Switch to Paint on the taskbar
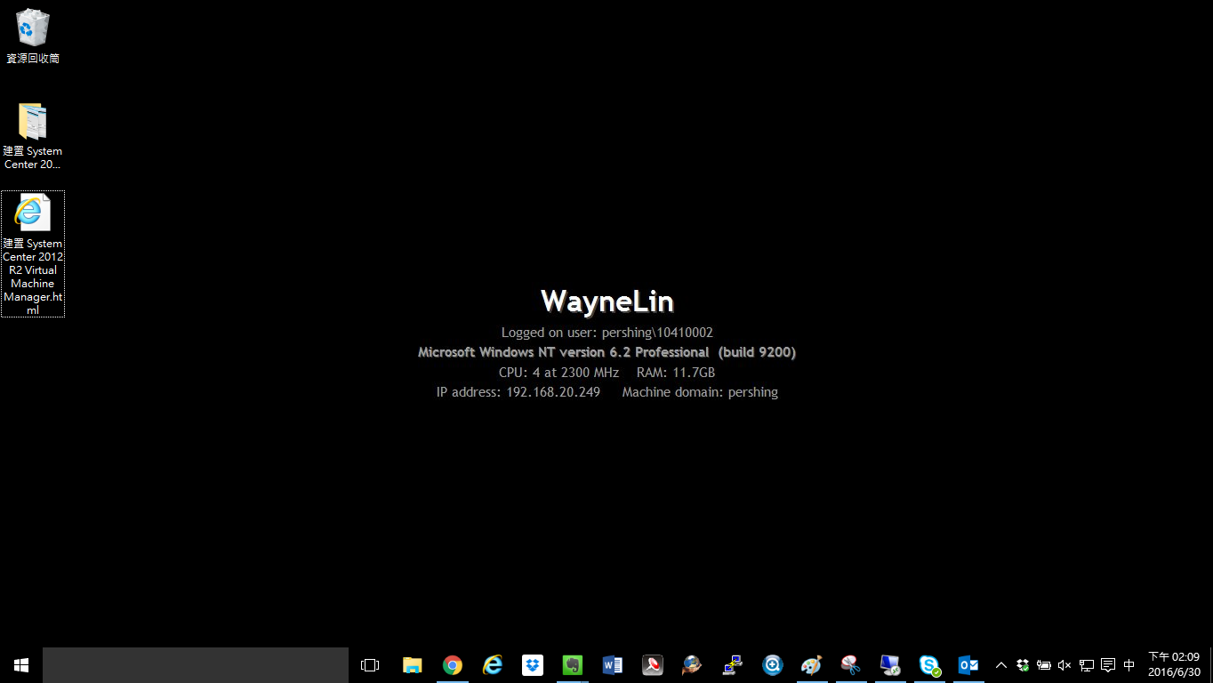Screen dimensions: 1213x683 point(812,665)
